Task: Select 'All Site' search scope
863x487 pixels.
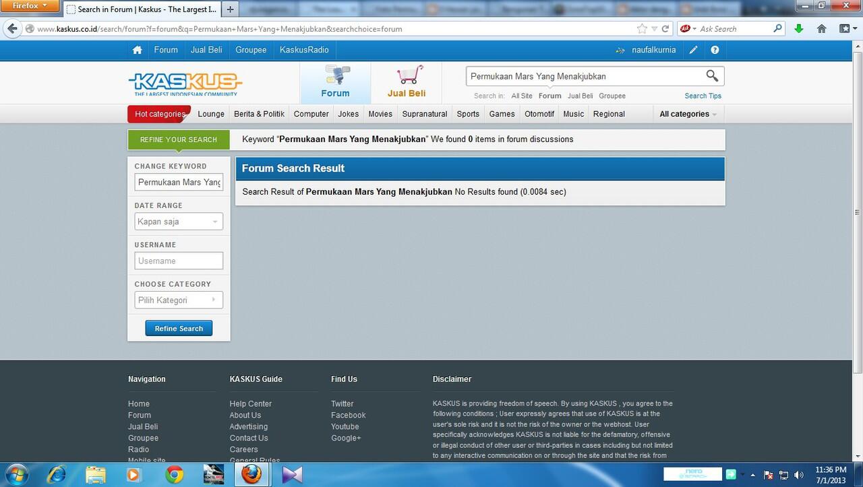Action: (522, 96)
